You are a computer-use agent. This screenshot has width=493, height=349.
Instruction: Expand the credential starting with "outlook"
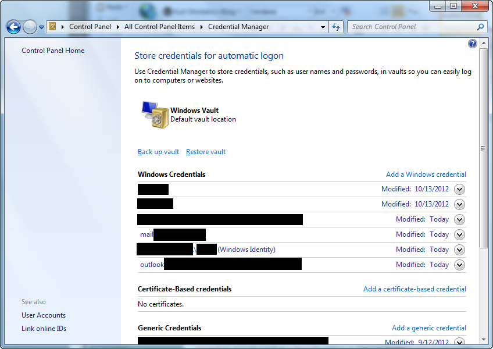point(459,265)
